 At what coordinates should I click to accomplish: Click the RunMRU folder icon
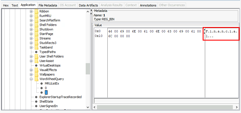pos(36,16)
